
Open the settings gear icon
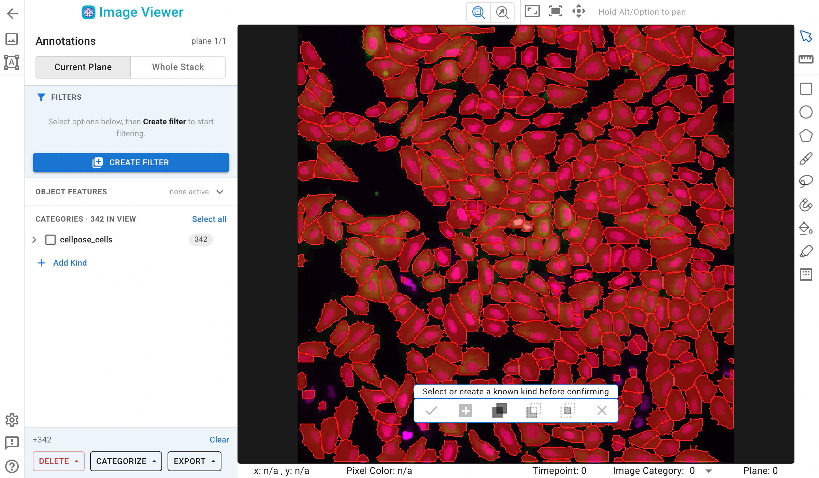[12, 420]
